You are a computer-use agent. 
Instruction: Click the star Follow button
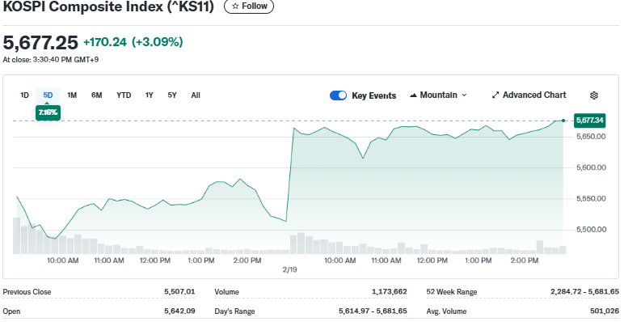[x=249, y=6]
